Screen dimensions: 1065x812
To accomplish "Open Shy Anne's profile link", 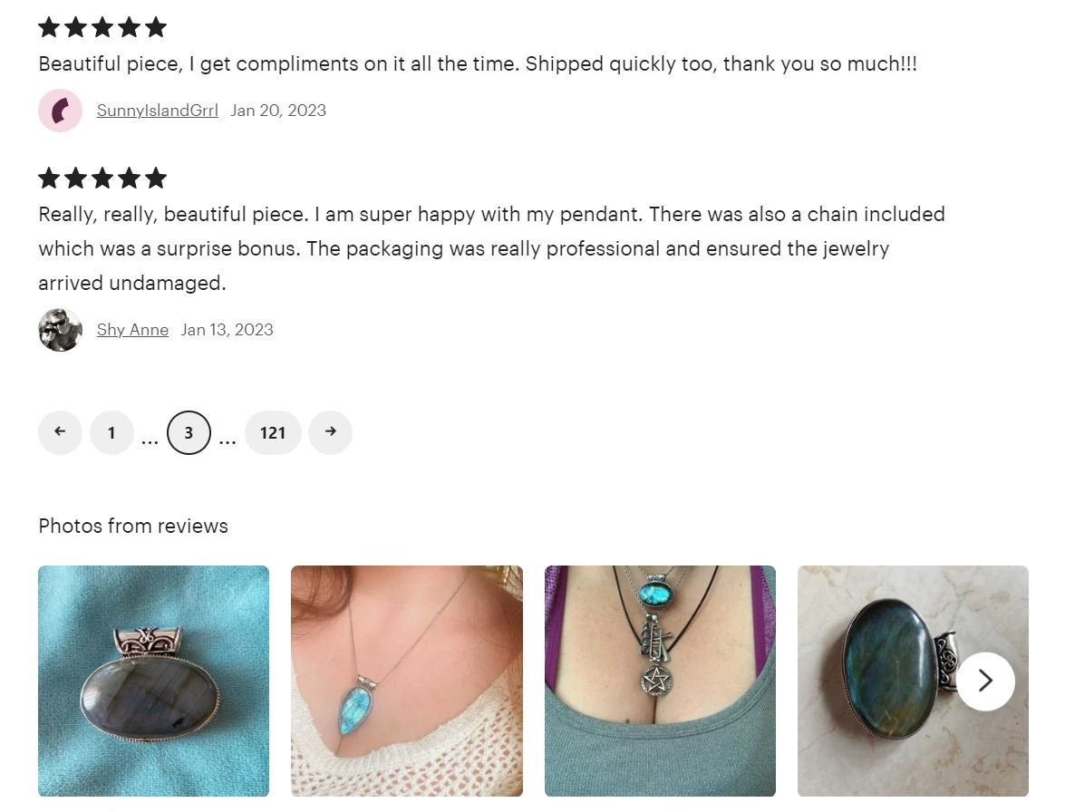I will click(132, 330).
